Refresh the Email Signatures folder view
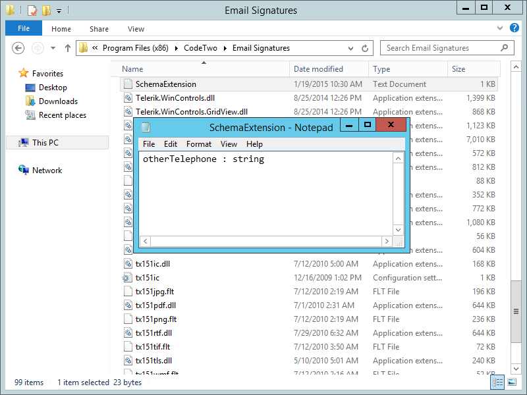The height and width of the screenshot is (395, 527). (x=365, y=48)
